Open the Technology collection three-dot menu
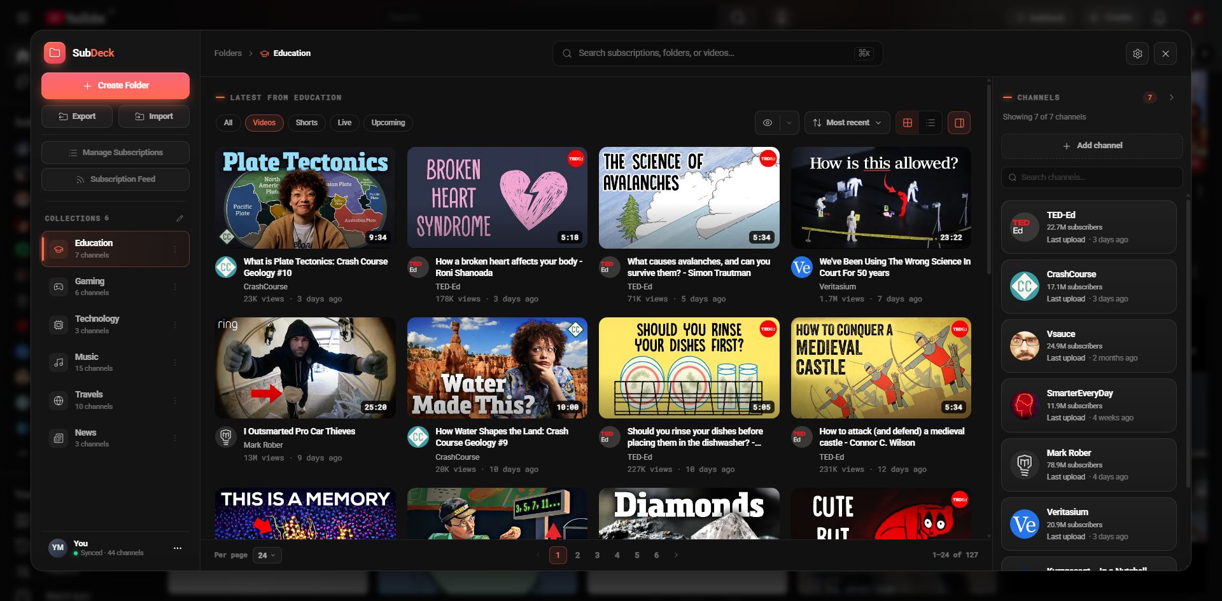The height and width of the screenshot is (601, 1222). [175, 324]
